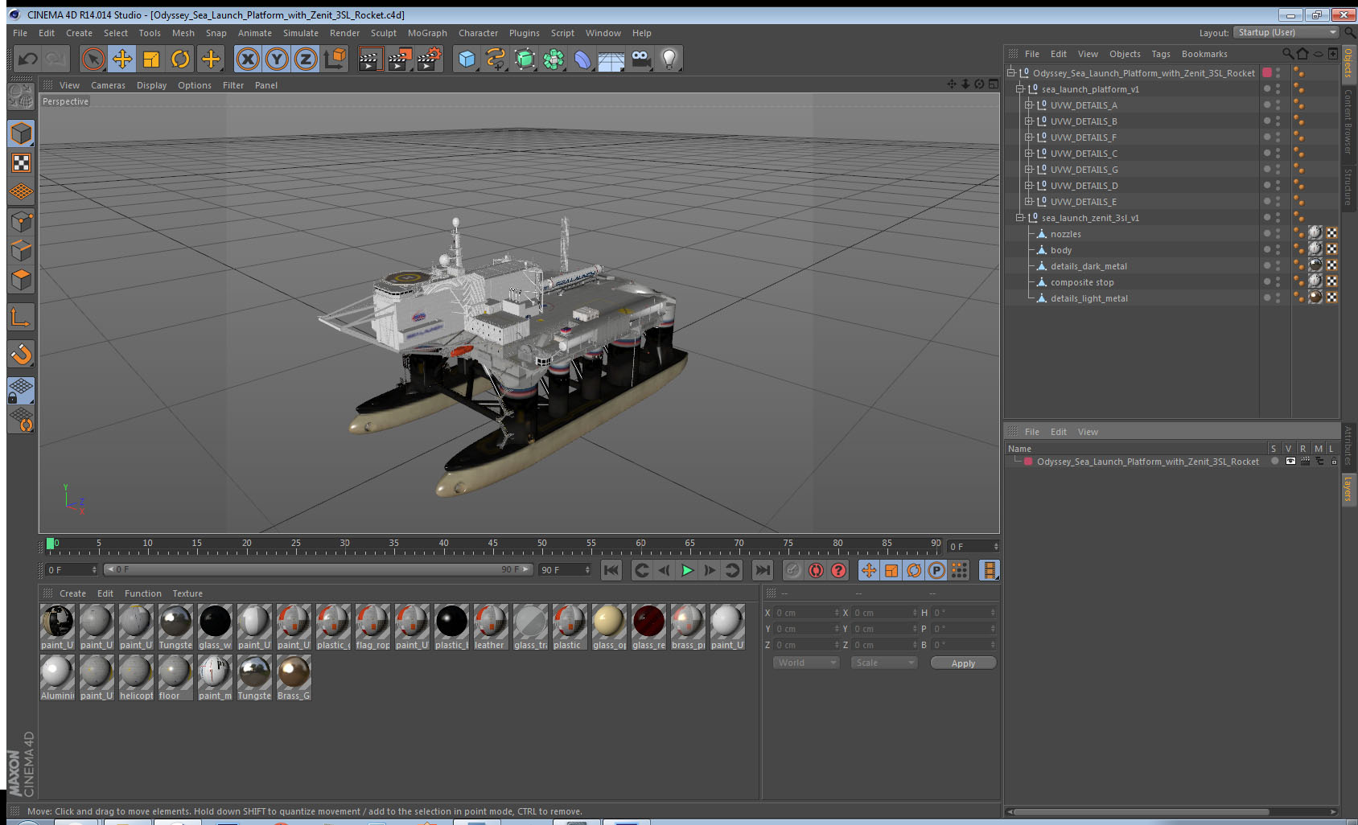Collapse sea_launch_zenit_3sl_v1 node
The height and width of the screenshot is (825, 1358).
tap(1019, 218)
